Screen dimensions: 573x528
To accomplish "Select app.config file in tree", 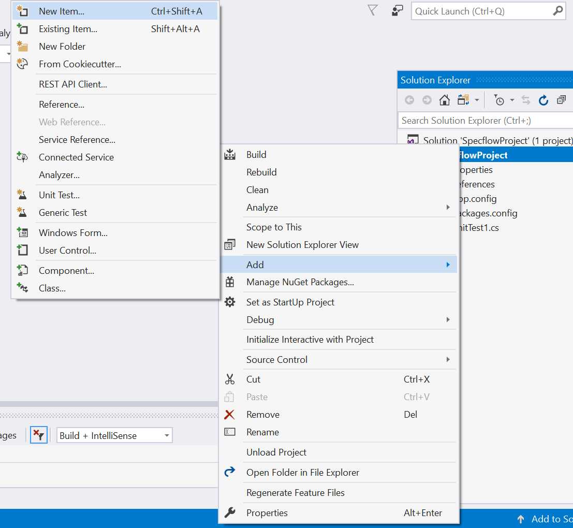I will click(478, 199).
